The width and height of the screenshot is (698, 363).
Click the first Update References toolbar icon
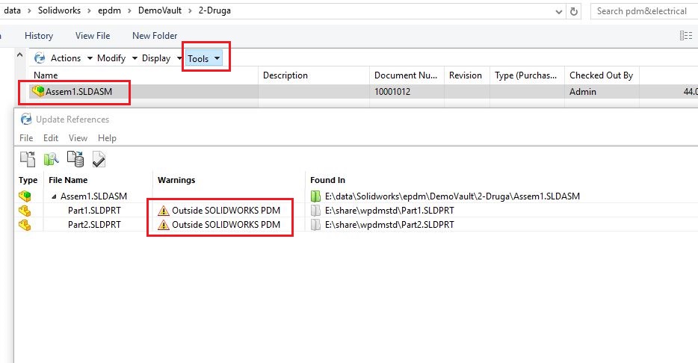tap(28, 158)
